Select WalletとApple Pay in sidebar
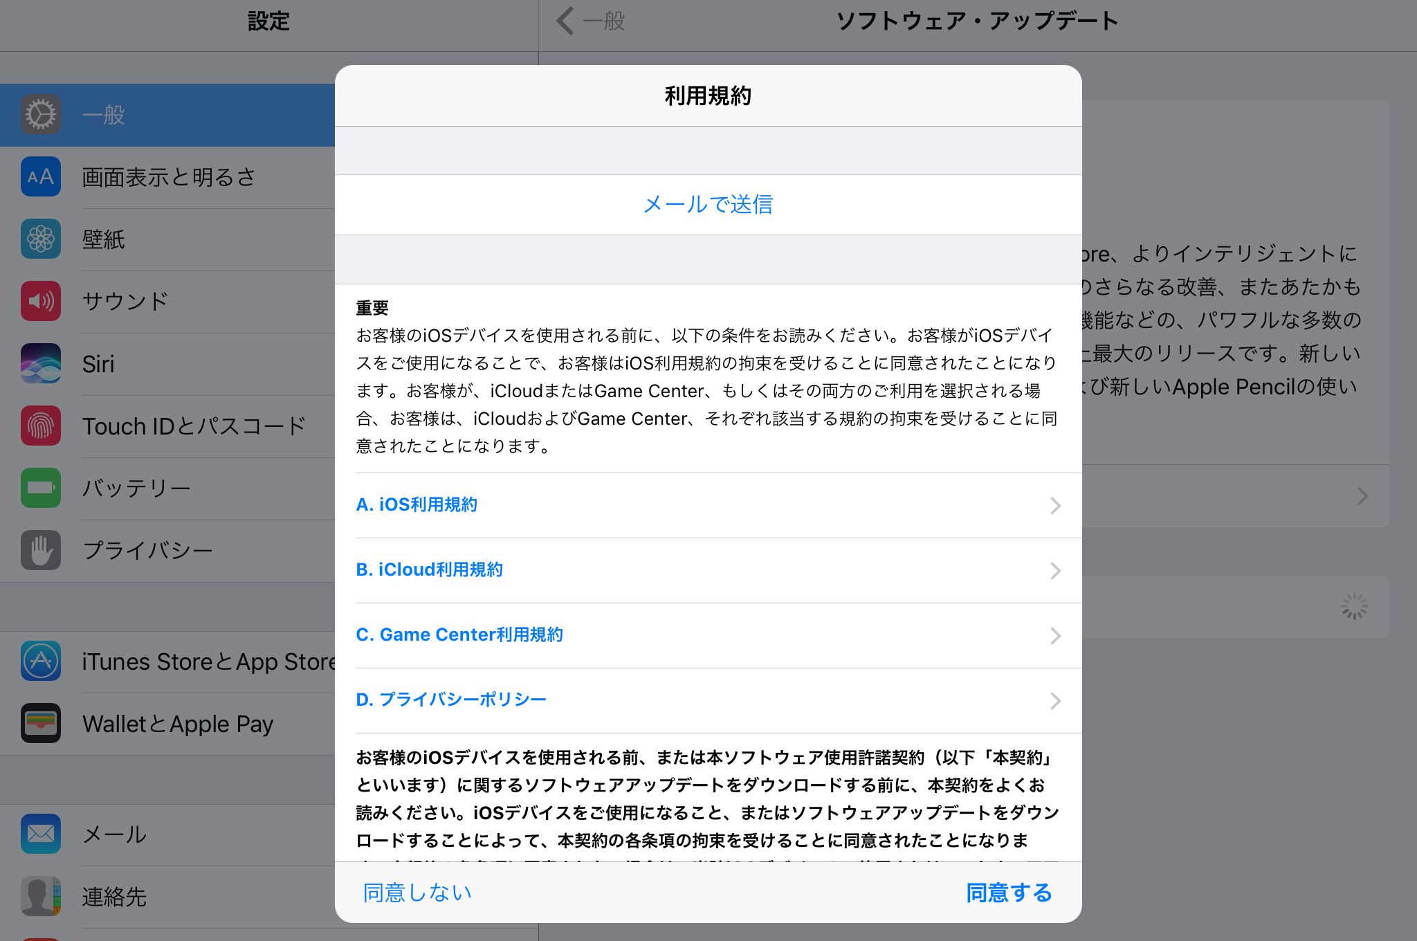 (167, 724)
